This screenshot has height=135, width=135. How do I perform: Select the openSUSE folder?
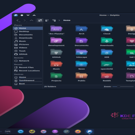pos(107,65)
